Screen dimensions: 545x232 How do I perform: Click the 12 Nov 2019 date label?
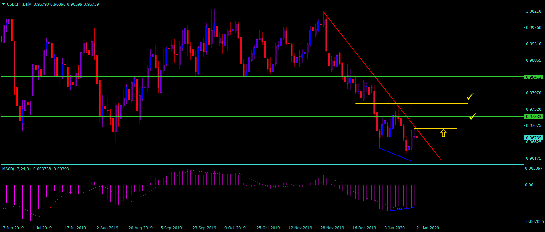(x=300, y=228)
